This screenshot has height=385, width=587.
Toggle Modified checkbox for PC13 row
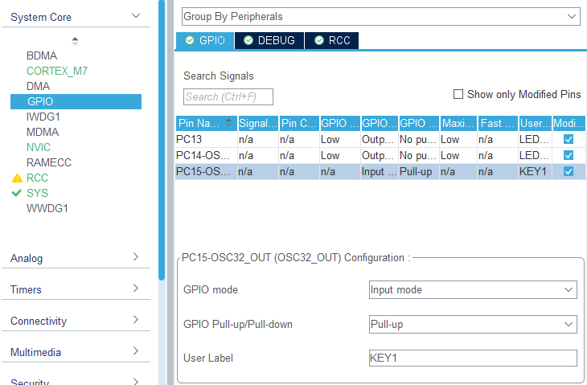point(569,139)
